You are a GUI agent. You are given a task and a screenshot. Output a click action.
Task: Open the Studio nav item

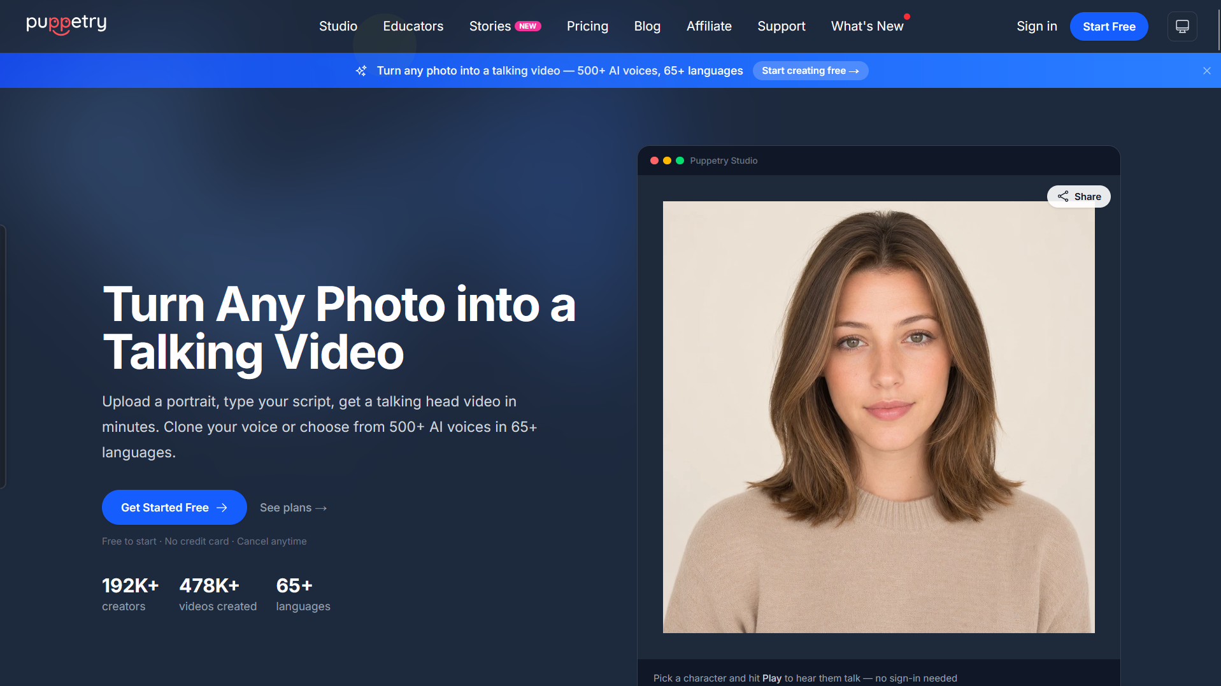click(x=338, y=26)
